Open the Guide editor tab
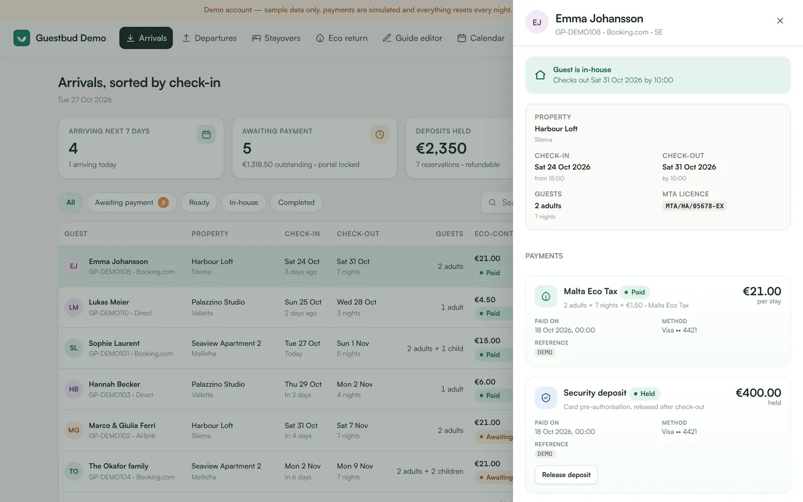The height and width of the screenshot is (502, 803). tap(413, 38)
